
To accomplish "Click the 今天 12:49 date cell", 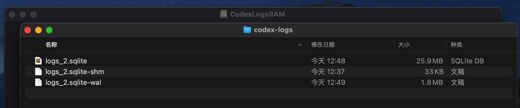I will 328,82.
